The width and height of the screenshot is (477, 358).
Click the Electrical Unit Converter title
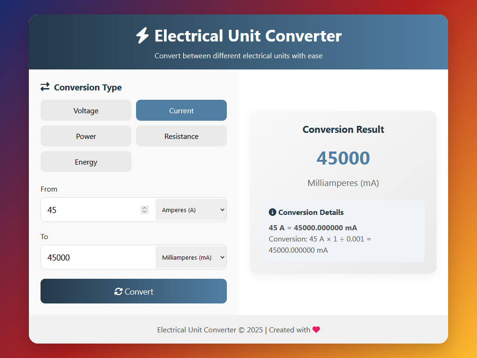(248, 36)
